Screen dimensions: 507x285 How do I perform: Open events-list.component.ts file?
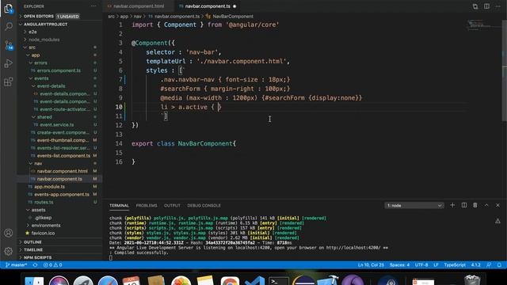pyautogui.click(x=63, y=156)
